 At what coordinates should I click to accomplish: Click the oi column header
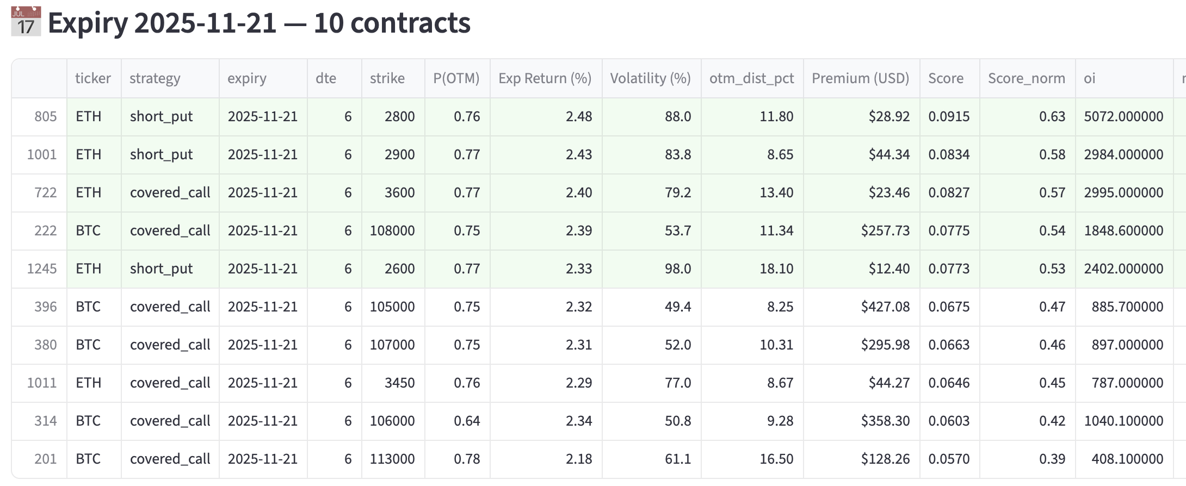point(1089,78)
